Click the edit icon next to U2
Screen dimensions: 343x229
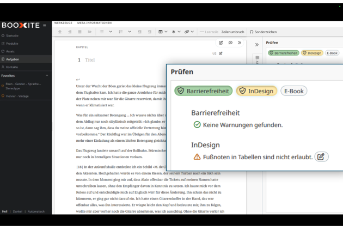pos(220,53)
